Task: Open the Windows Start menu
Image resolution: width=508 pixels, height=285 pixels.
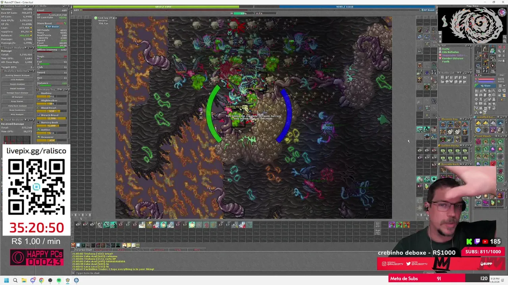Action: [6, 280]
